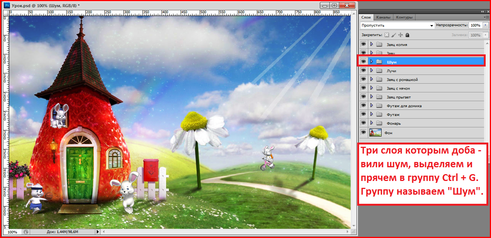The width and height of the screenshot is (491, 238).
Task: Expand the Фонарь group triangle
Action: (x=371, y=123)
